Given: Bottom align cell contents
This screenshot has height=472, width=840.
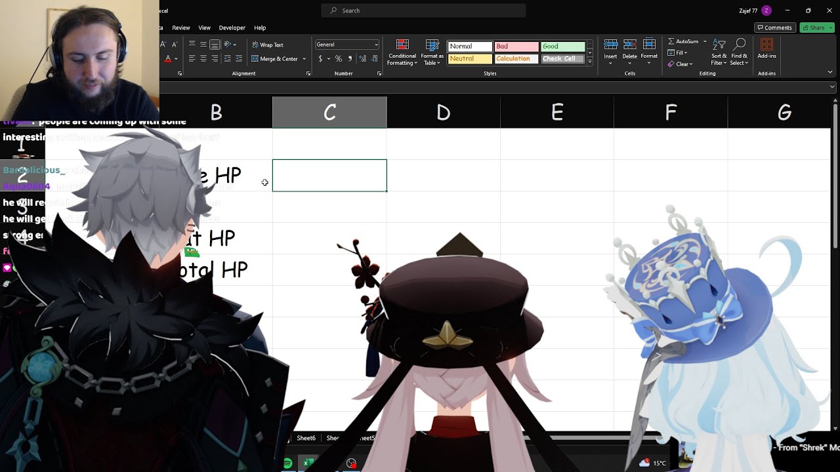Looking at the screenshot, I should tap(214, 45).
